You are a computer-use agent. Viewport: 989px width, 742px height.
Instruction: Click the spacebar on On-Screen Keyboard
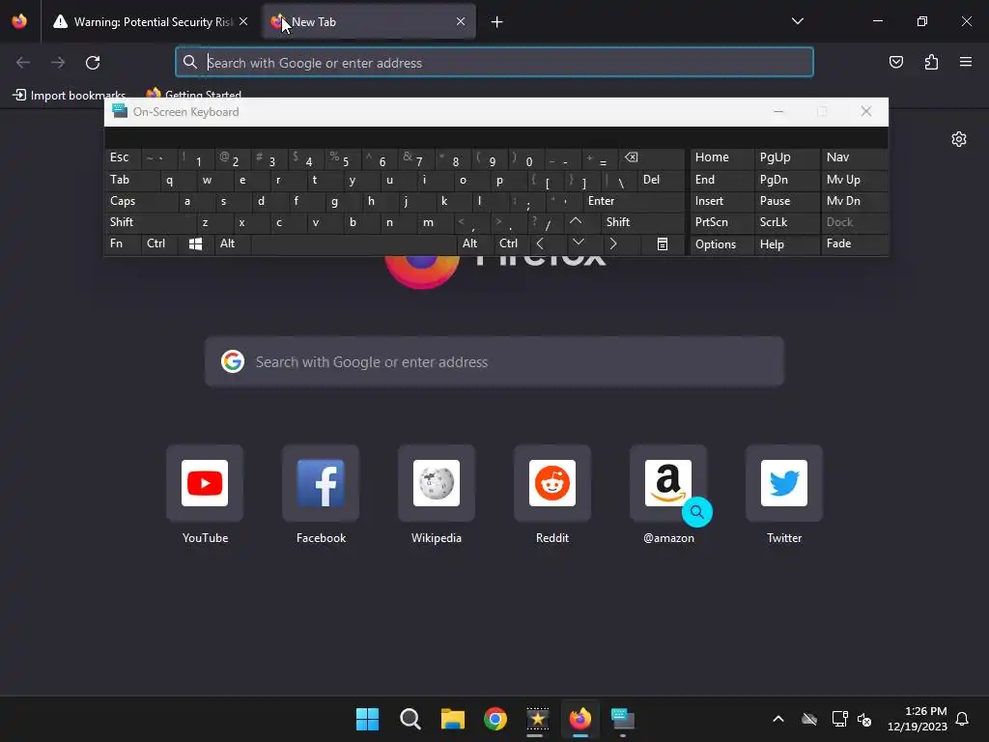[353, 244]
